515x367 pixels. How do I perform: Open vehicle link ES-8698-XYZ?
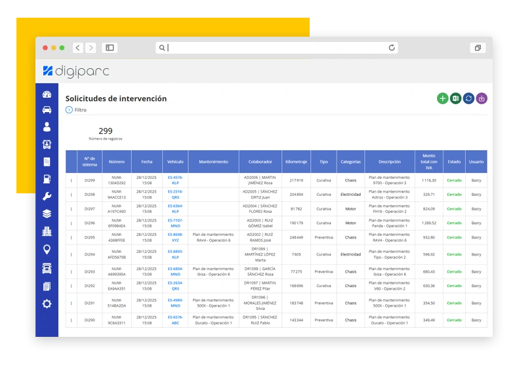point(175,237)
